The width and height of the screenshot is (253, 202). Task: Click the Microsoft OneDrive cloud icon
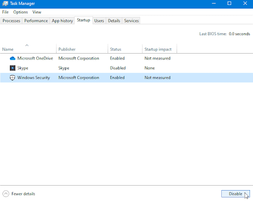click(x=12, y=59)
